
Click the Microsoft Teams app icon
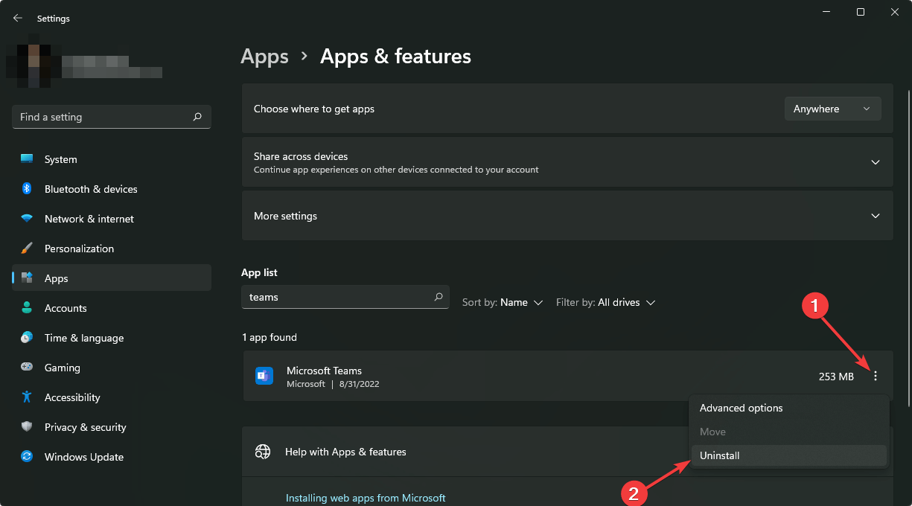click(264, 376)
